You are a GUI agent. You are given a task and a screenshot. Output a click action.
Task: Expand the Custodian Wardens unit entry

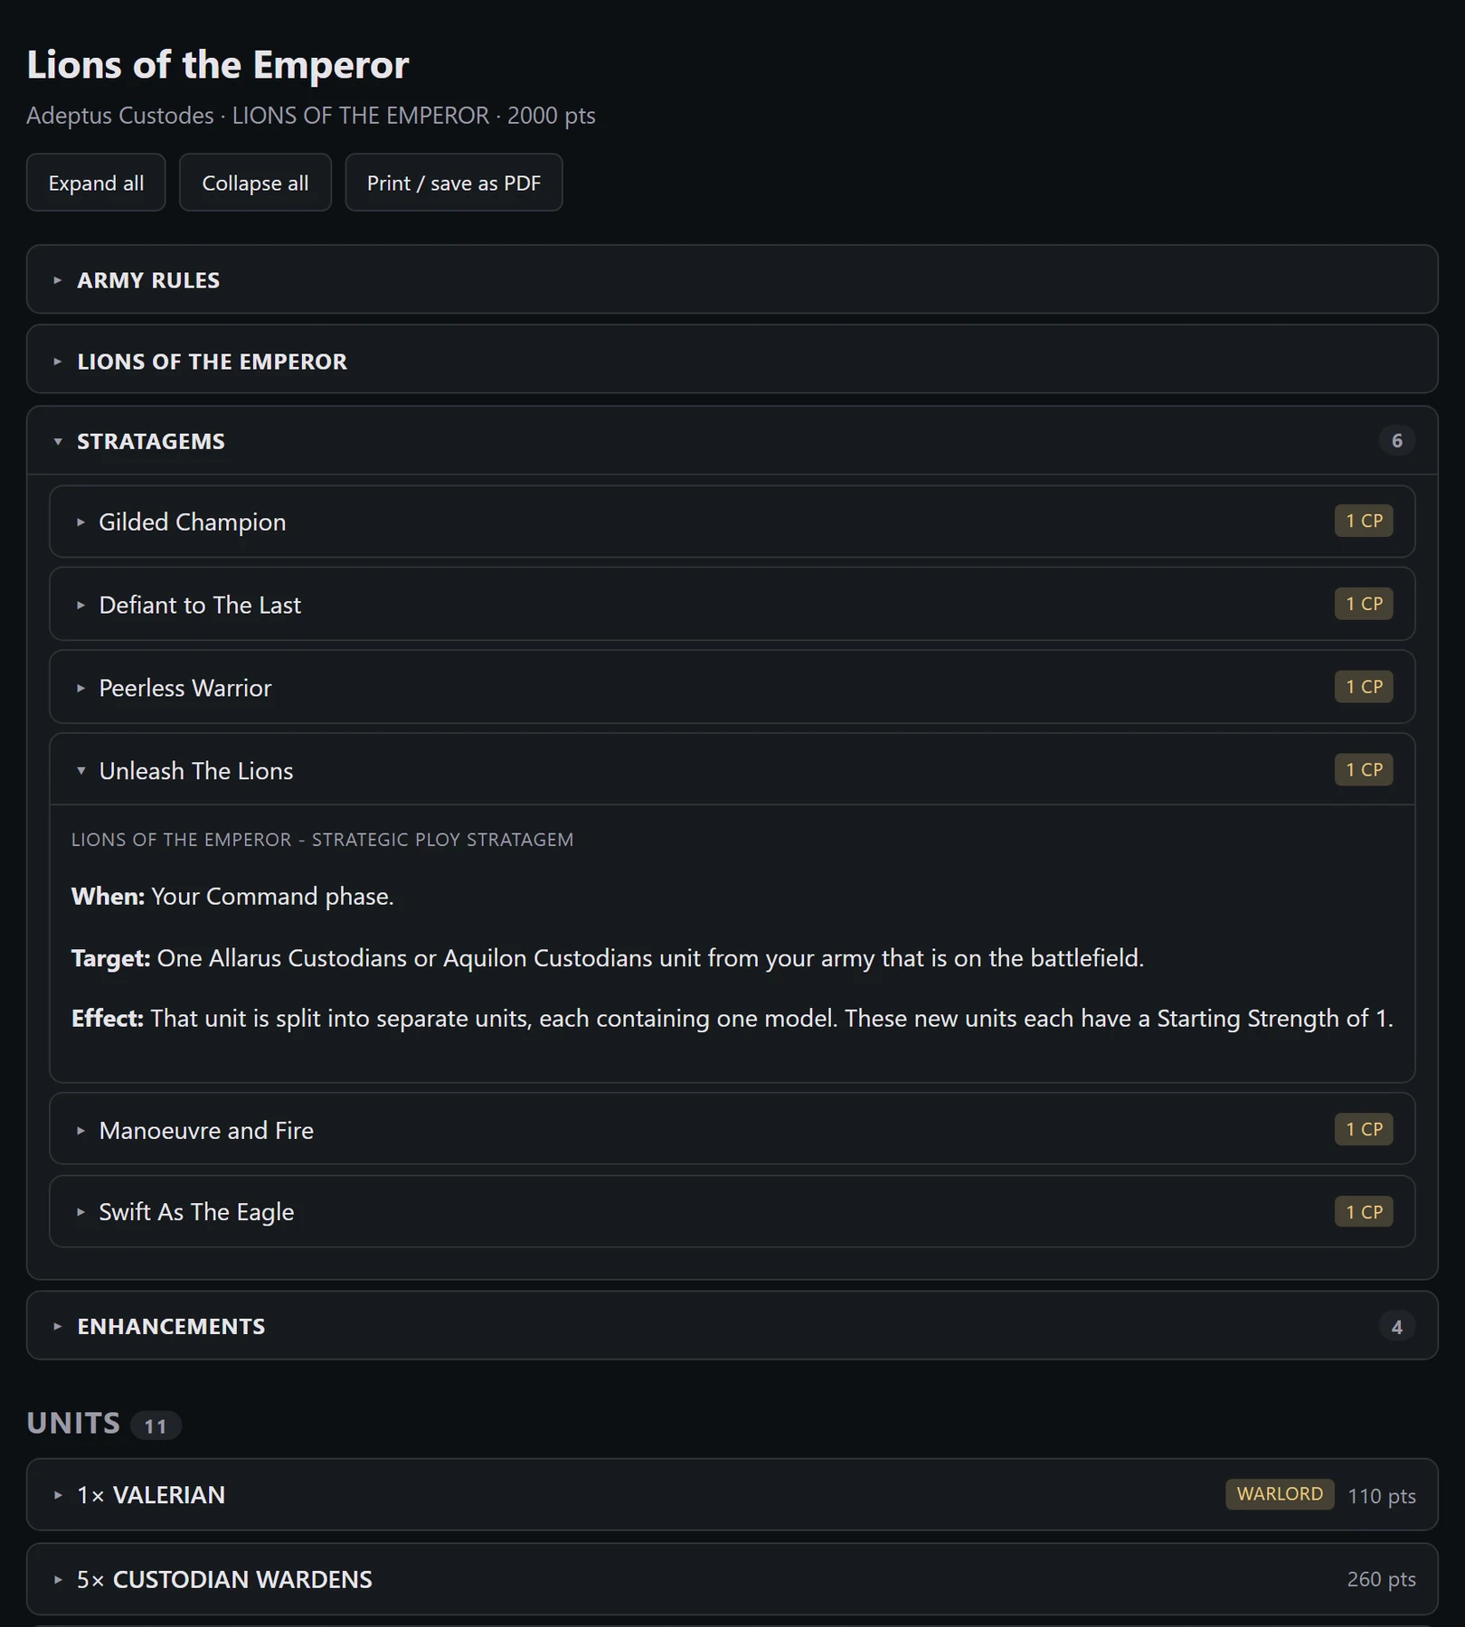pyautogui.click(x=732, y=1579)
